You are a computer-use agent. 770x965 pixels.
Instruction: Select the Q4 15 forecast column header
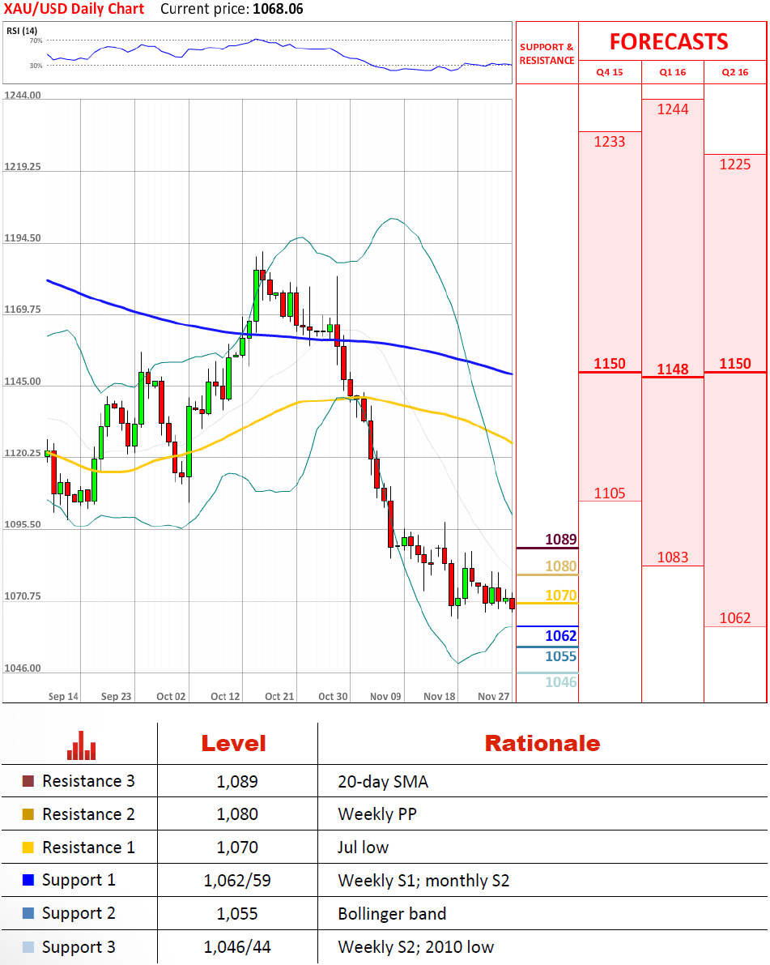(x=610, y=72)
